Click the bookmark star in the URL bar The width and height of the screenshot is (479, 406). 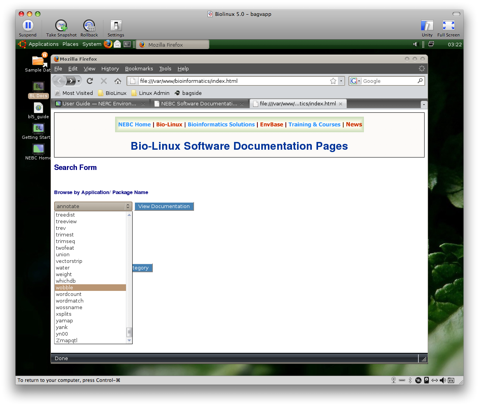[x=333, y=81]
